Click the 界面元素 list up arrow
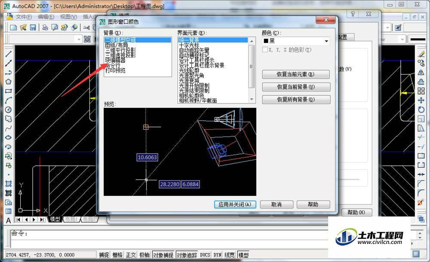 pos(252,41)
